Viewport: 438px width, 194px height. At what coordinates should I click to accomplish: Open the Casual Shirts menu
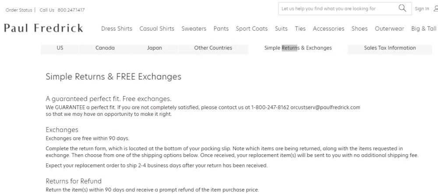pos(157,29)
